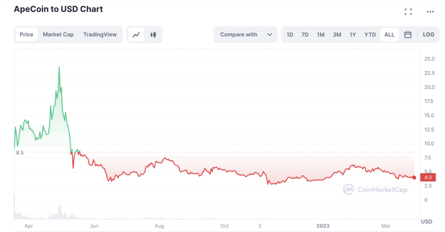Click the 25.0 value on price axis
This screenshot has height=232, width=445.
[429, 59]
